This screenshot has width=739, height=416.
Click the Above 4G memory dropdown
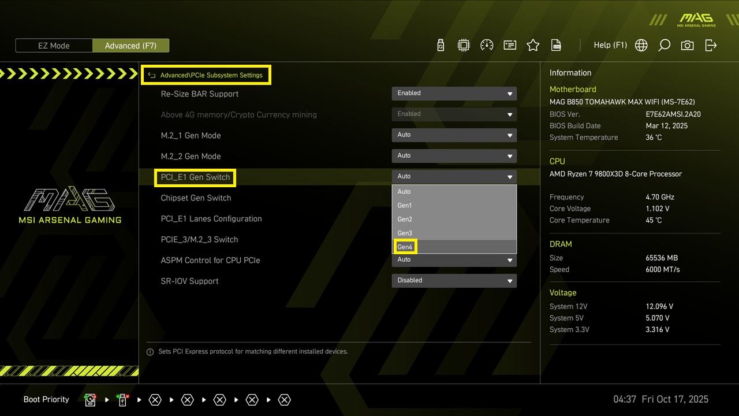[454, 114]
